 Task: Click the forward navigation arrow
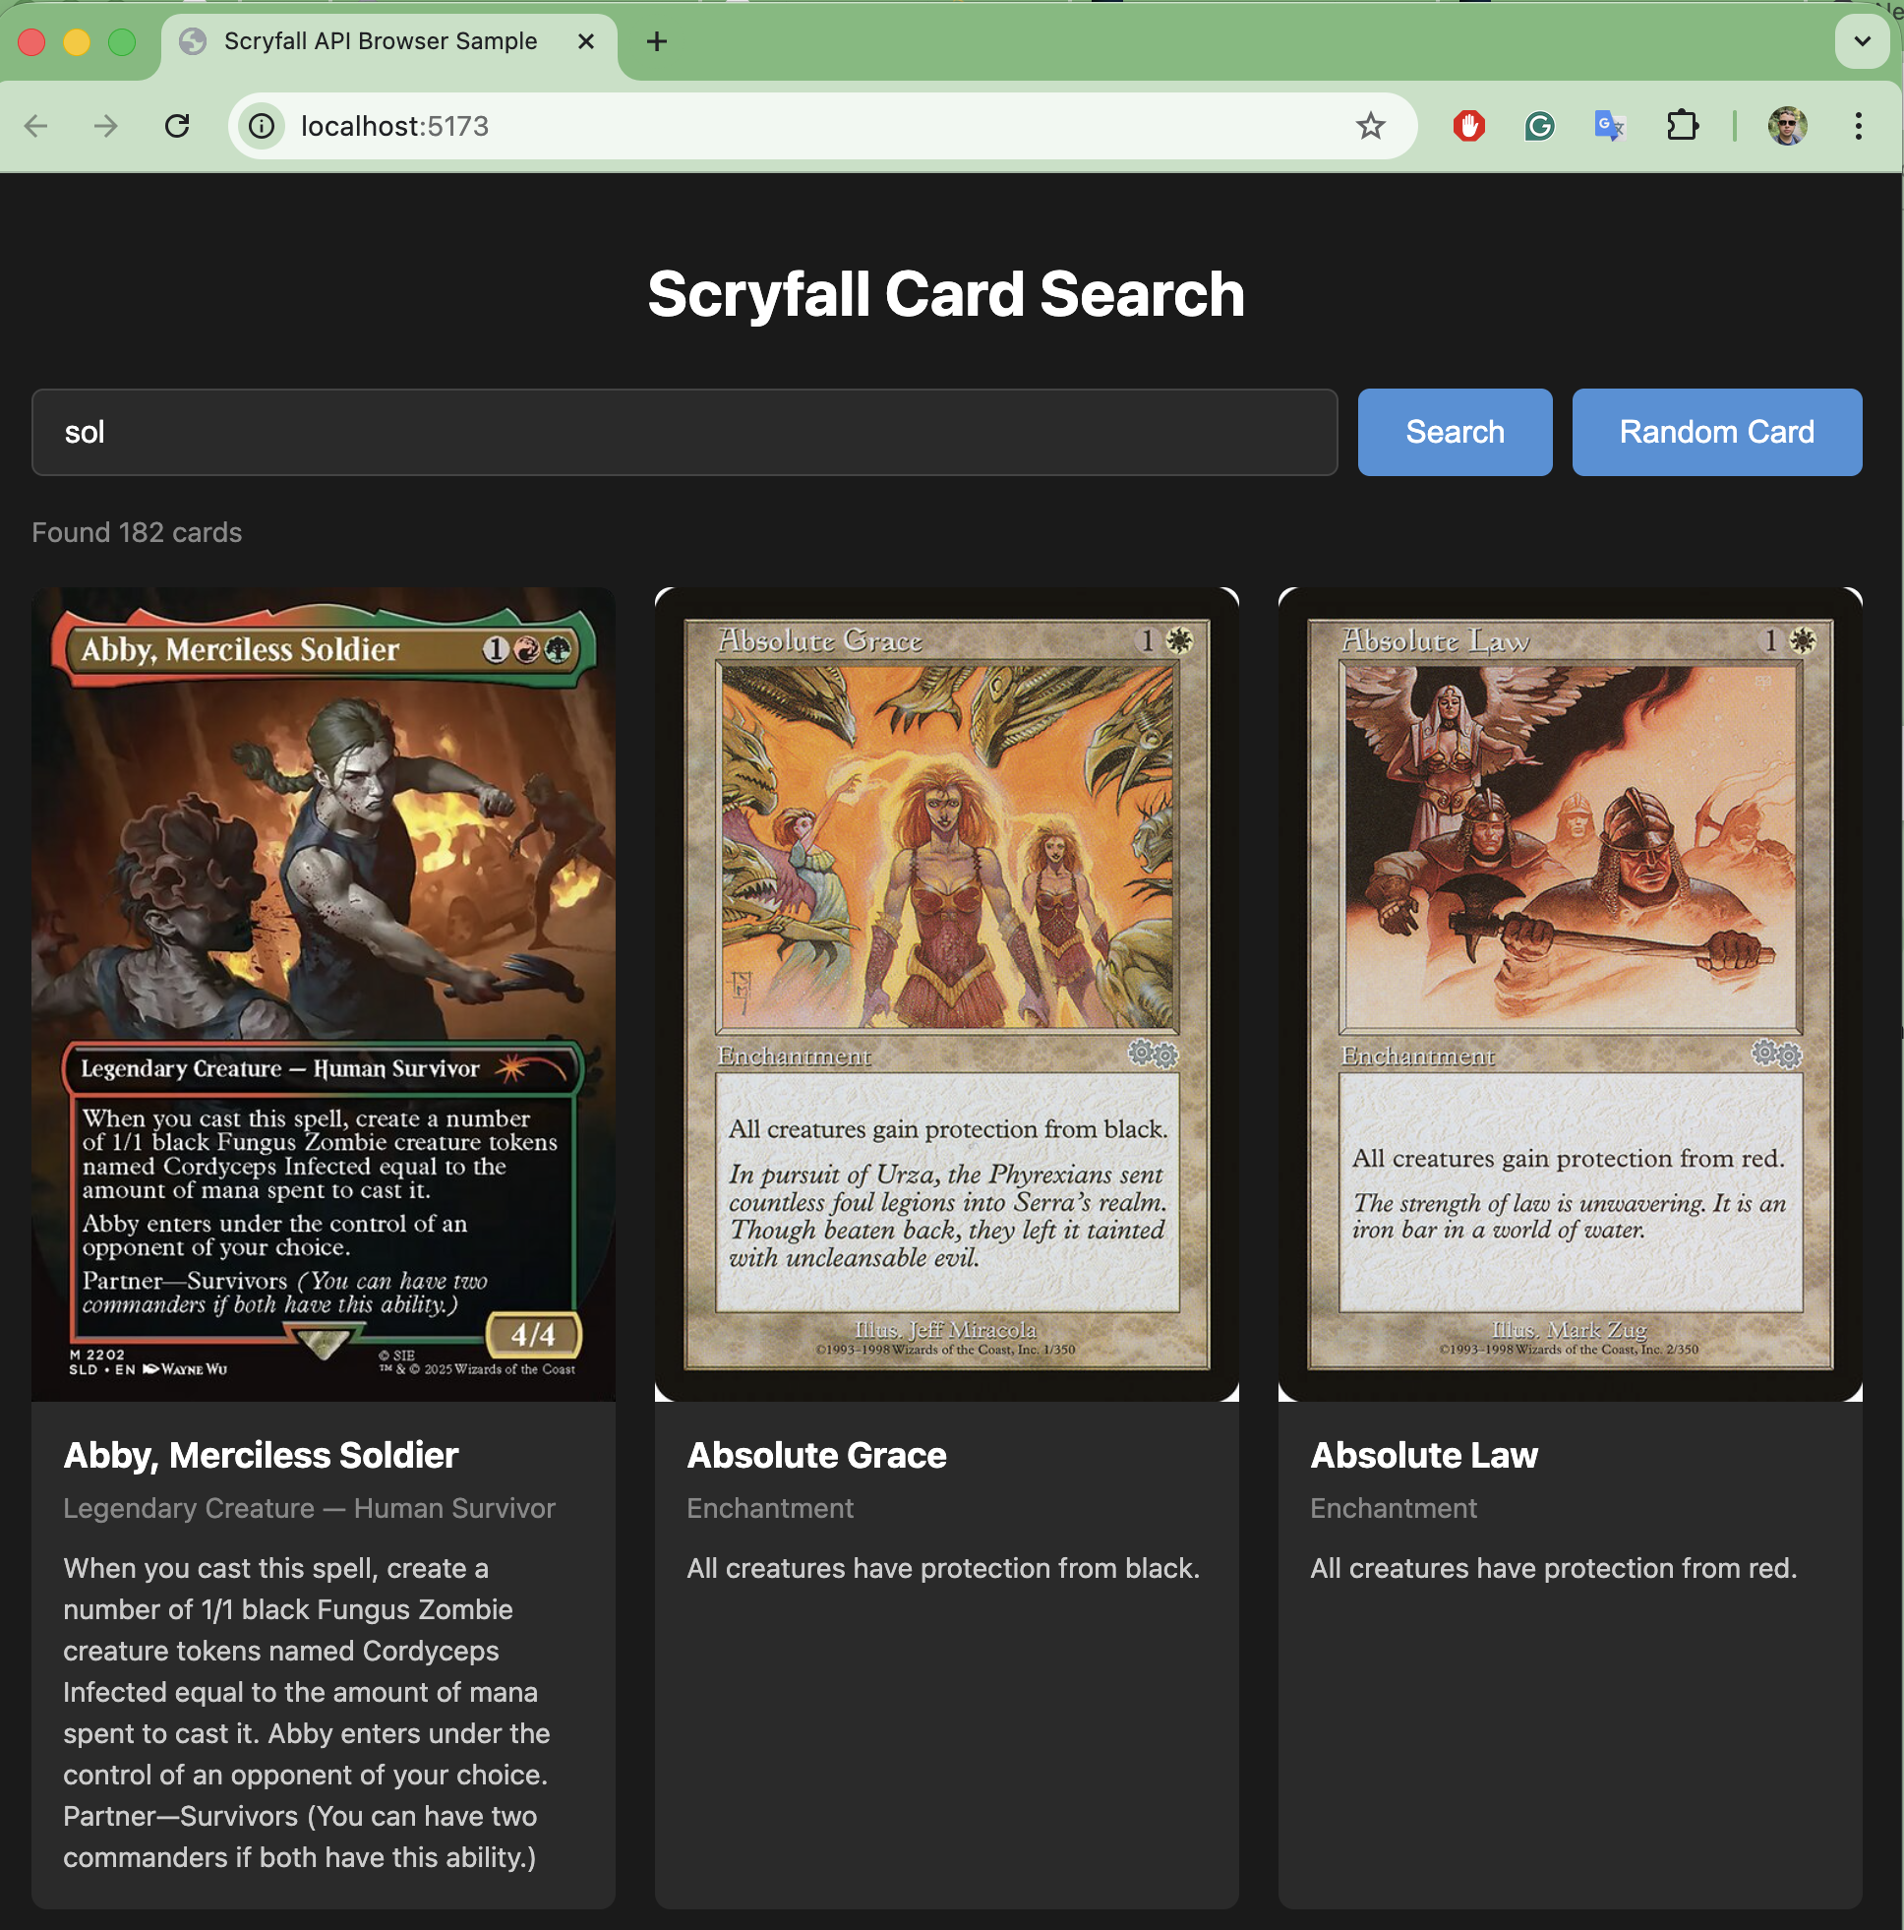pos(105,125)
